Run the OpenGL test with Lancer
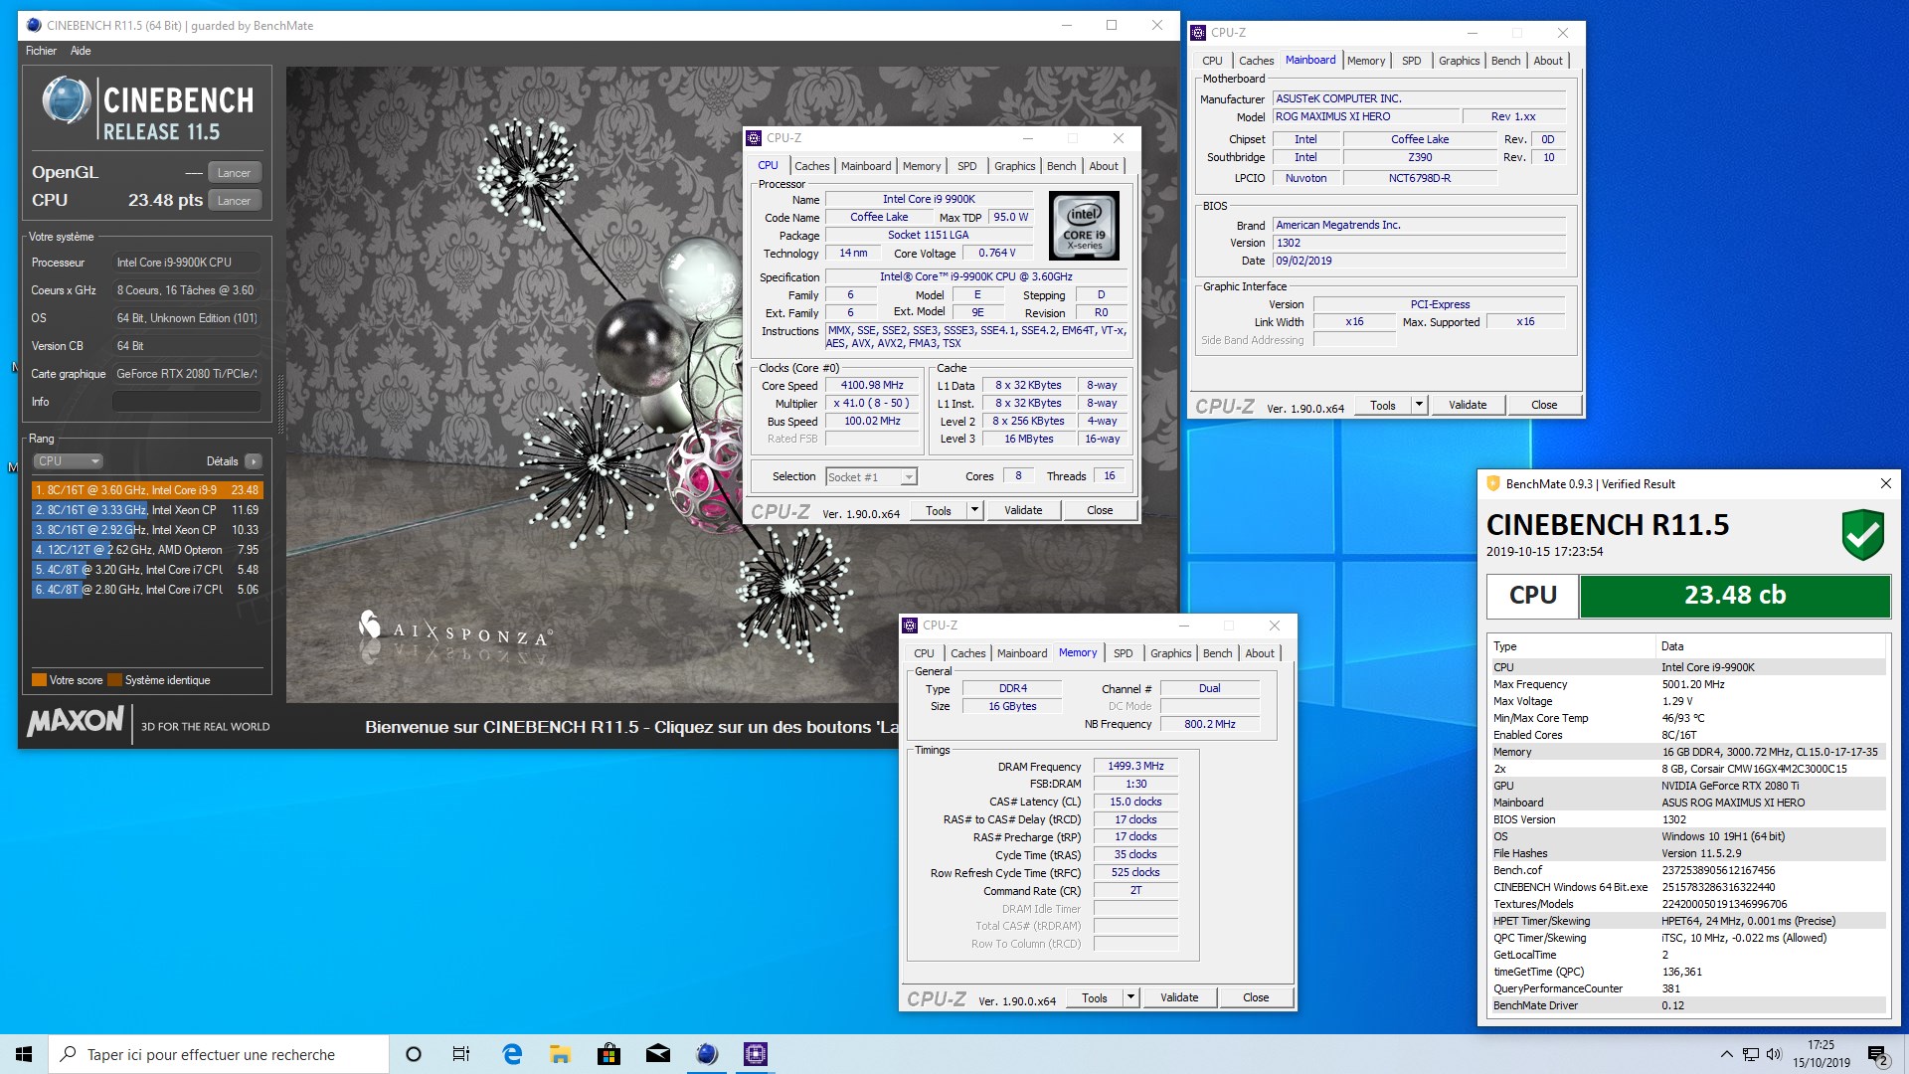1909x1074 pixels. click(x=235, y=173)
